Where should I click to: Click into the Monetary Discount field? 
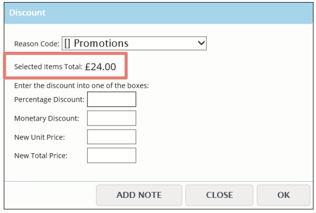tap(112, 118)
